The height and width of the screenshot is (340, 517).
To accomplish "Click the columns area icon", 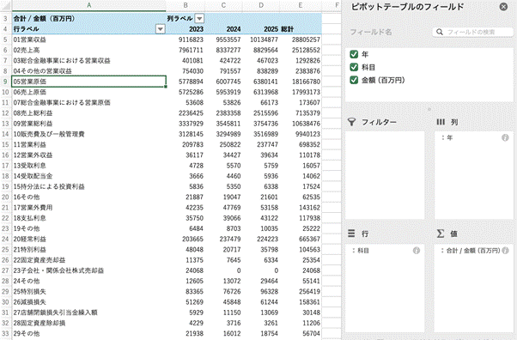I will [x=441, y=122].
